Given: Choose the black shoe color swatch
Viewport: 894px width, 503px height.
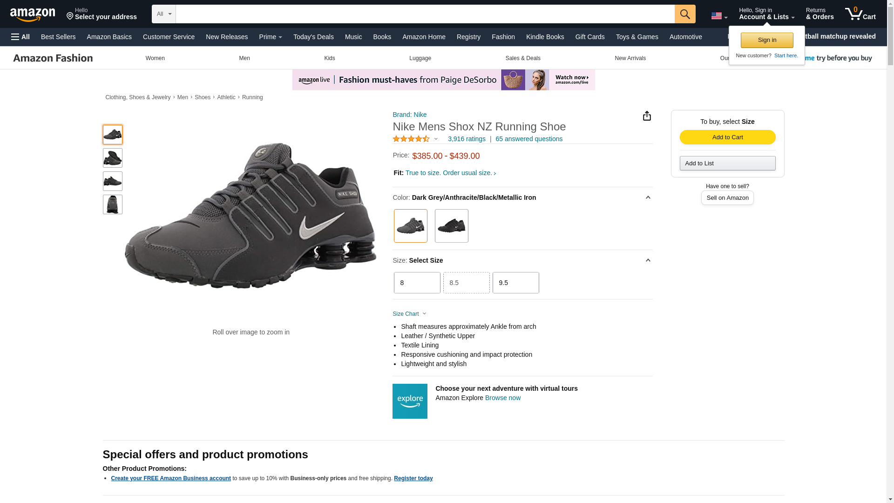Looking at the screenshot, I should pos(451,226).
